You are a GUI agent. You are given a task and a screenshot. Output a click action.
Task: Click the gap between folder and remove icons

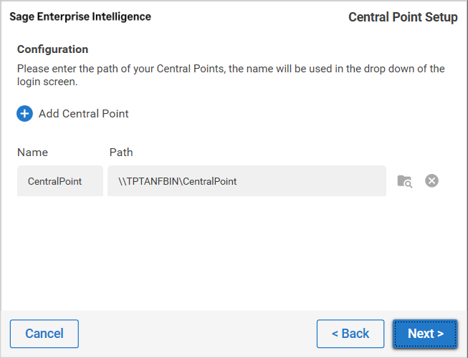coord(419,181)
